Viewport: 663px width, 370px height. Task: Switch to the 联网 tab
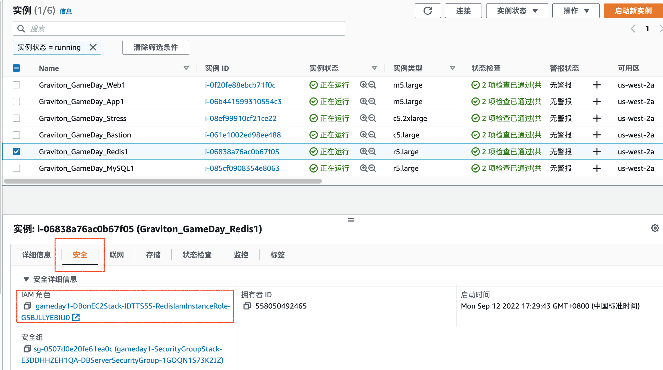pos(117,255)
